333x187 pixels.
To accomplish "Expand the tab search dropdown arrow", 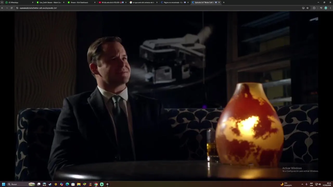I will [x=2, y=2].
